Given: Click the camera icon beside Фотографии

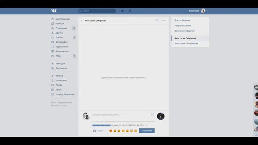Looking at the screenshot, I should tap(52, 42).
